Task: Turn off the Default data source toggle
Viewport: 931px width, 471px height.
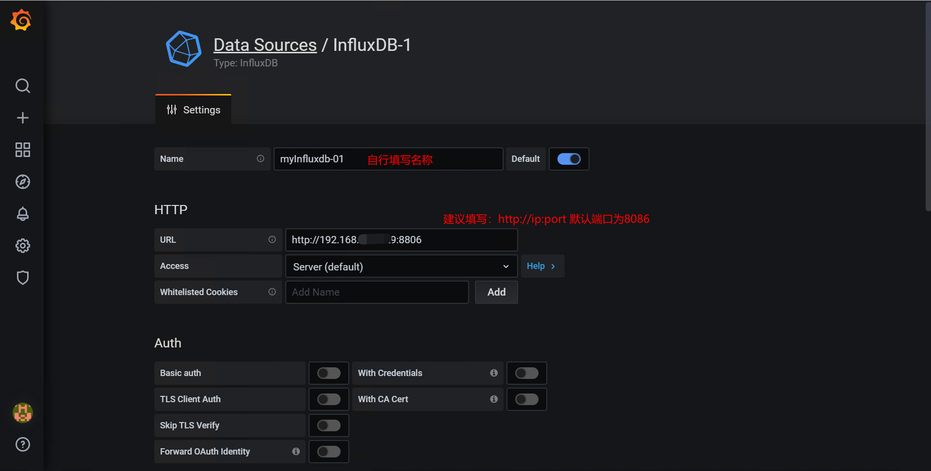Action: point(569,159)
